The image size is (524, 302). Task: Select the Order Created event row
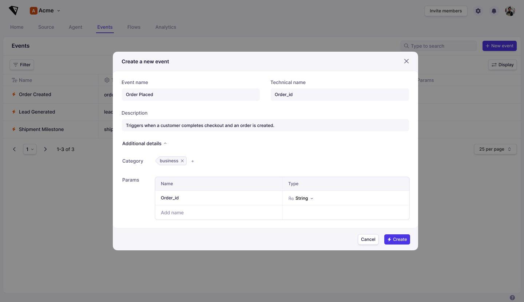[58, 95]
